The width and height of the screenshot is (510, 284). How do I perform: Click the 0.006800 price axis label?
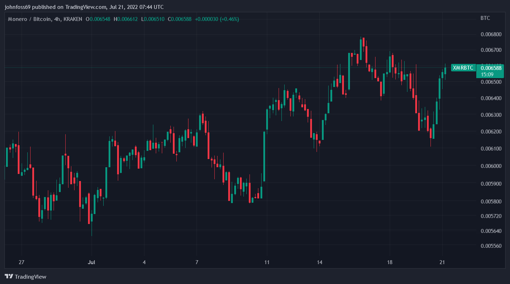pyautogui.click(x=491, y=34)
